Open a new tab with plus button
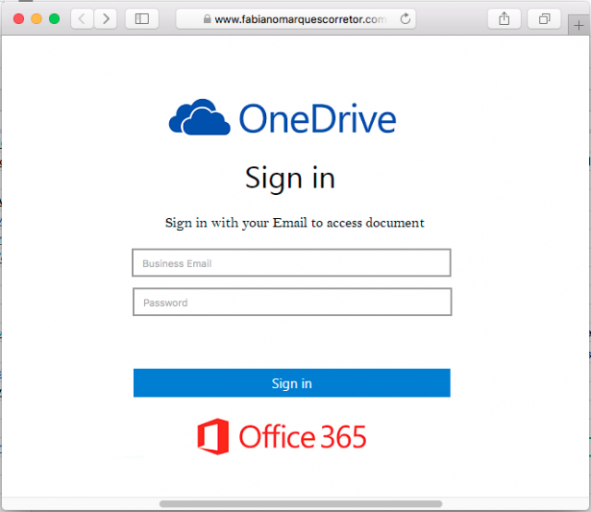This screenshot has width=591, height=512. [579, 26]
